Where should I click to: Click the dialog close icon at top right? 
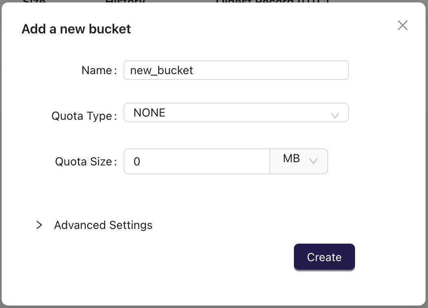(x=403, y=25)
